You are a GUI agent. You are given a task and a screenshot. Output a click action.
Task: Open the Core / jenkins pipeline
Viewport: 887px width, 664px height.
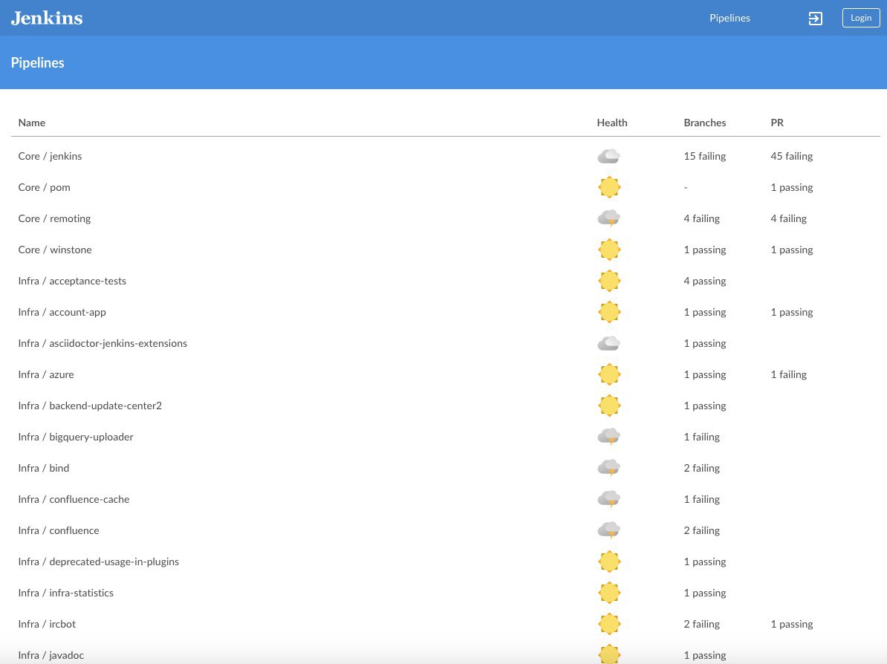click(50, 156)
